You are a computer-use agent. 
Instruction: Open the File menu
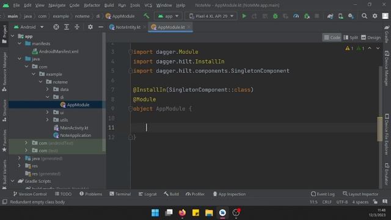(x=16, y=5)
